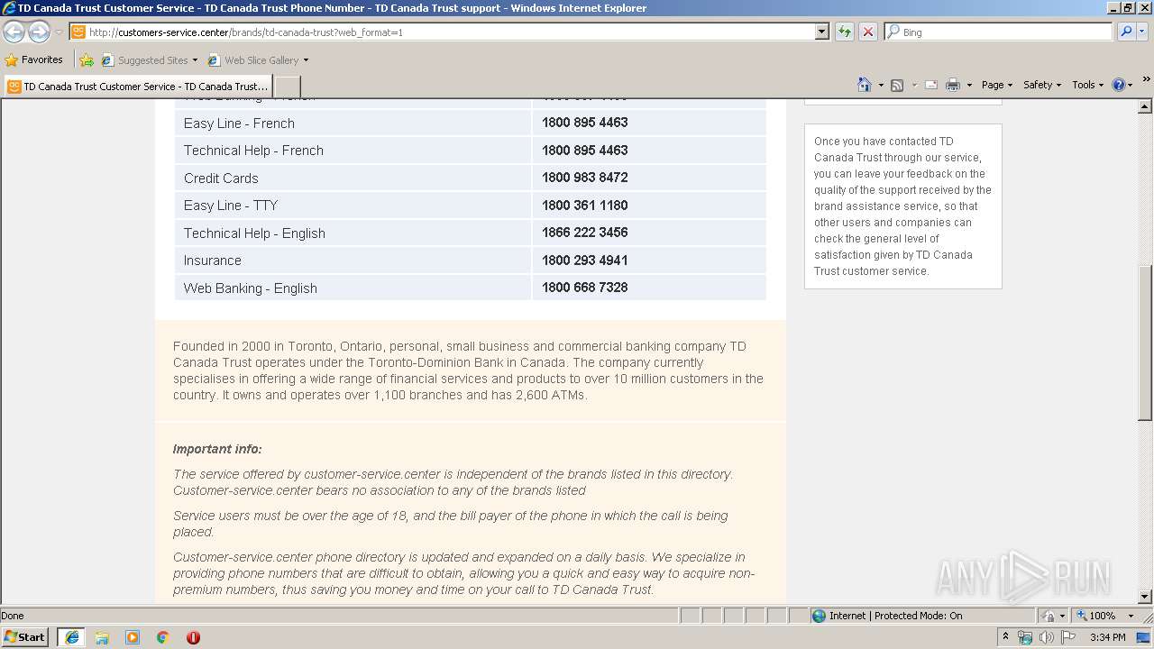Click the Insurance number 1800 293 4941
This screenshot has height=649, width=1154.
[585, 261]
